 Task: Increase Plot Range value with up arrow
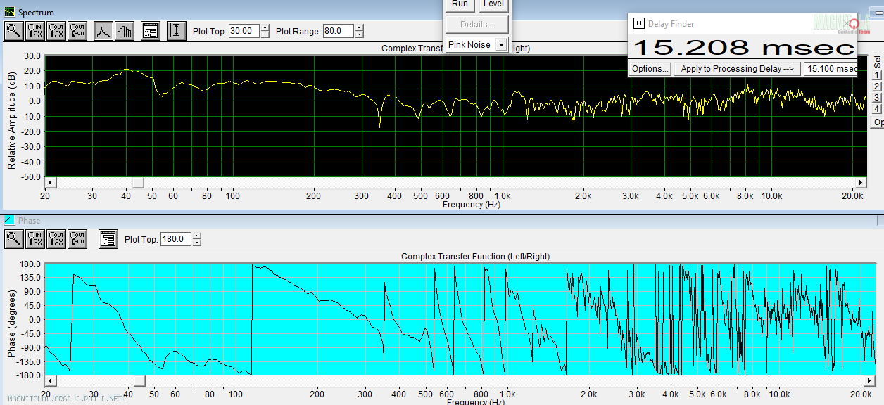tap(359, 27)
